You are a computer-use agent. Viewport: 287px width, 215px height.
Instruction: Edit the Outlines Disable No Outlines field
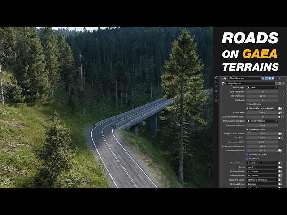262,171
